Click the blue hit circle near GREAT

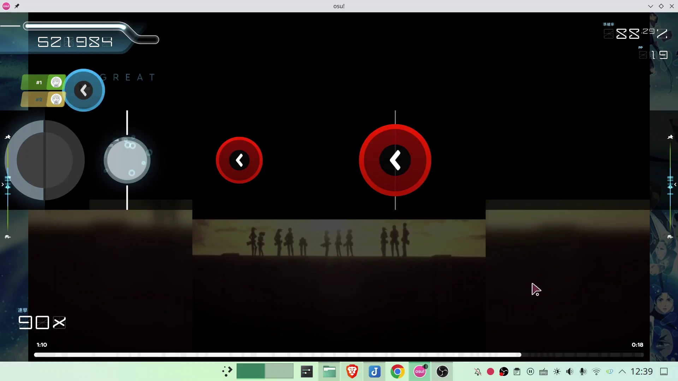coord(84,90)
